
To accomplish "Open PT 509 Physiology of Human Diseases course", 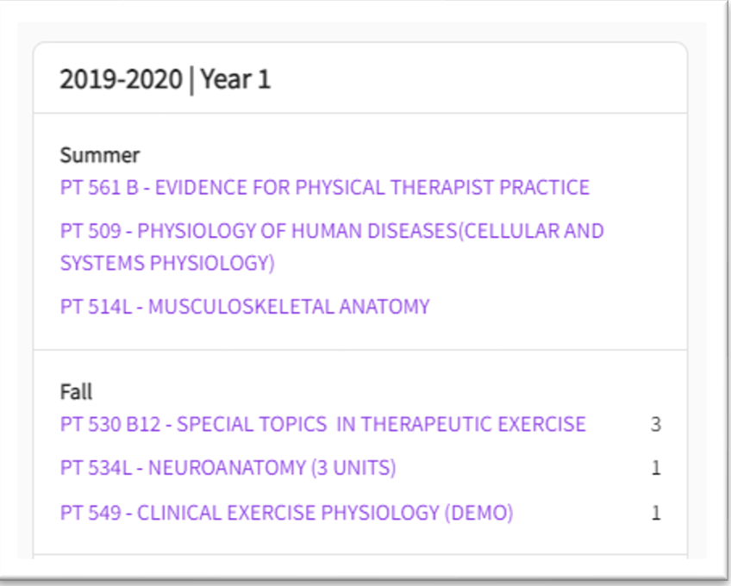I will tap(332, 231).
